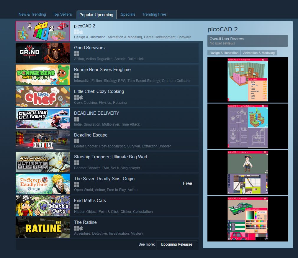298x258 pixels.
Task: Click the picoCAD 2 capsule image
Action: 43,31
